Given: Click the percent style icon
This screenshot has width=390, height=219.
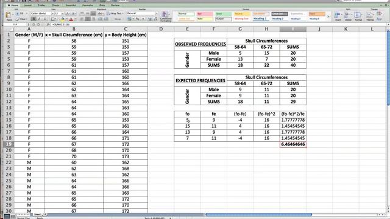Looking at the screenshot, I should point(137,19).
